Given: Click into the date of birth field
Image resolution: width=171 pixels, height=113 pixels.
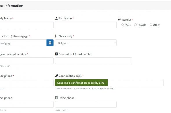Looking at the screenshot, I should point(23,43).
